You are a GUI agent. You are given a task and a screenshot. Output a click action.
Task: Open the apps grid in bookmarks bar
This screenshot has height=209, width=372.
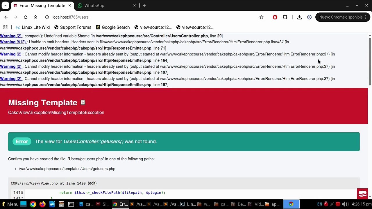pos(5,27)
